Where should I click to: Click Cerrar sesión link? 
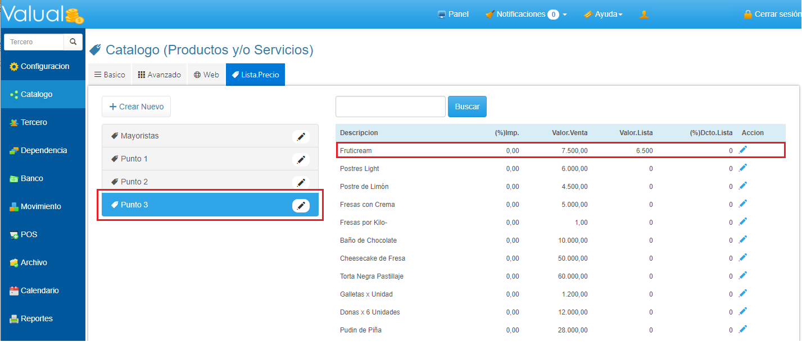[772, 15]
